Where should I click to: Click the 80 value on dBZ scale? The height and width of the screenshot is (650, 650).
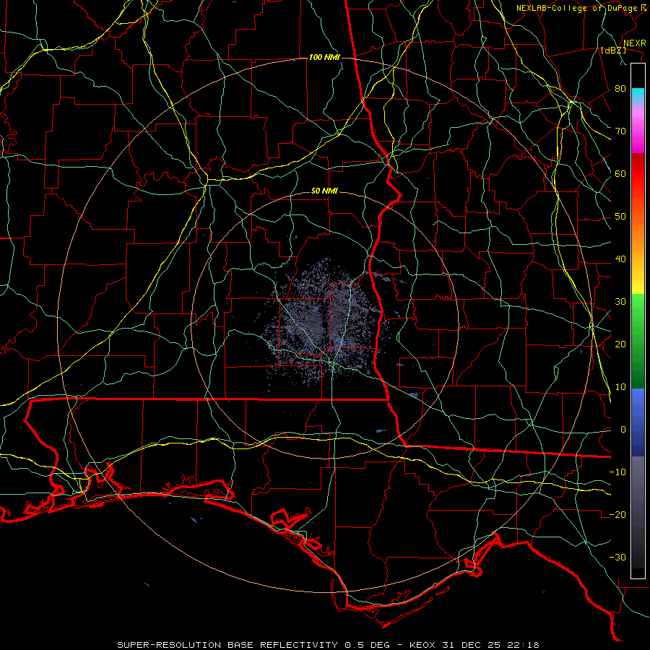pos(620,89)
